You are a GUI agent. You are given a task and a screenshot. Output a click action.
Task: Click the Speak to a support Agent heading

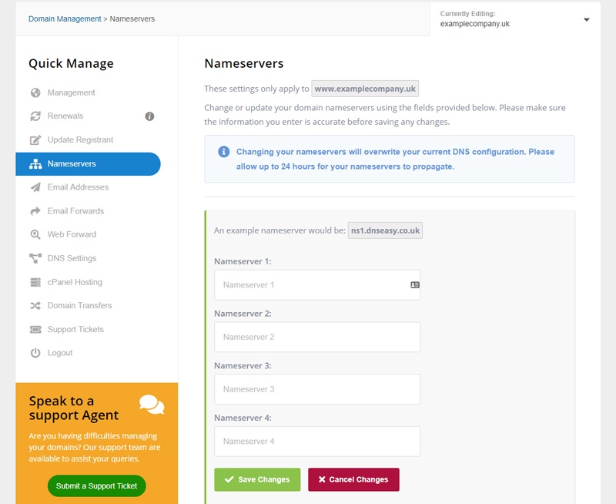[x=74, y=408]
